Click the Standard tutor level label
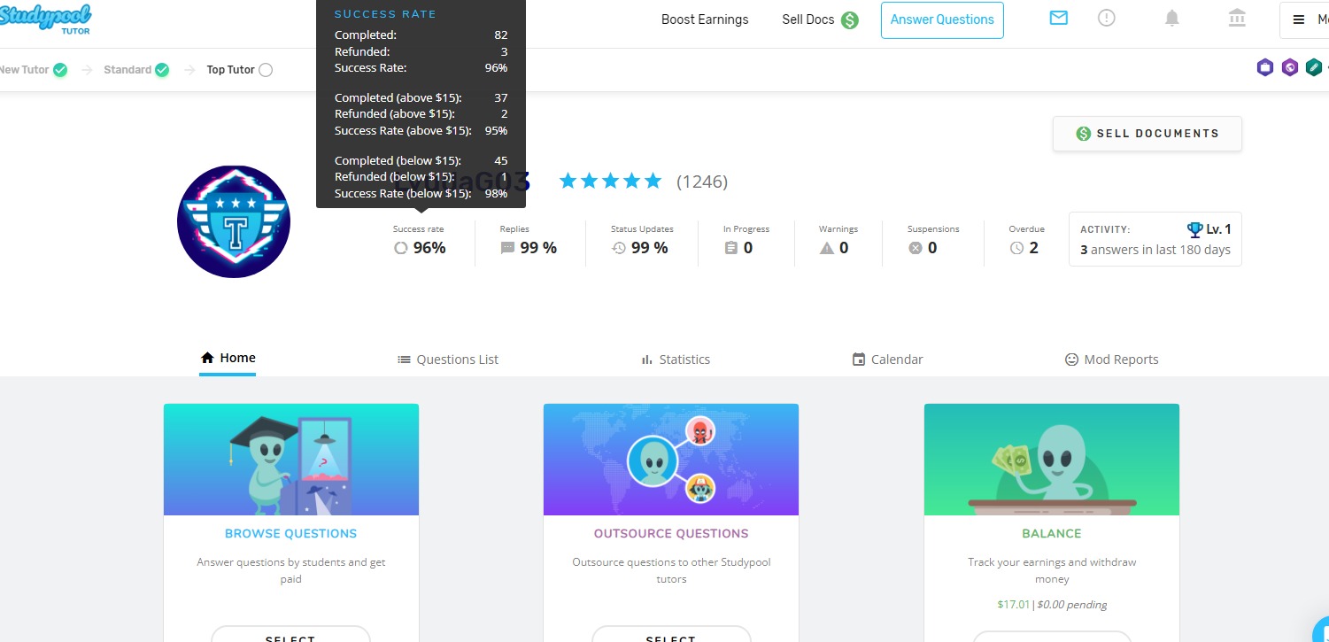 pyautogui.click(x=127, y=70)
